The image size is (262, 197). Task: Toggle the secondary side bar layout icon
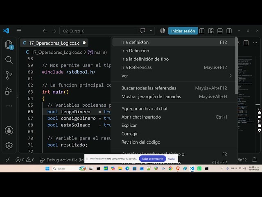point(229,31)
